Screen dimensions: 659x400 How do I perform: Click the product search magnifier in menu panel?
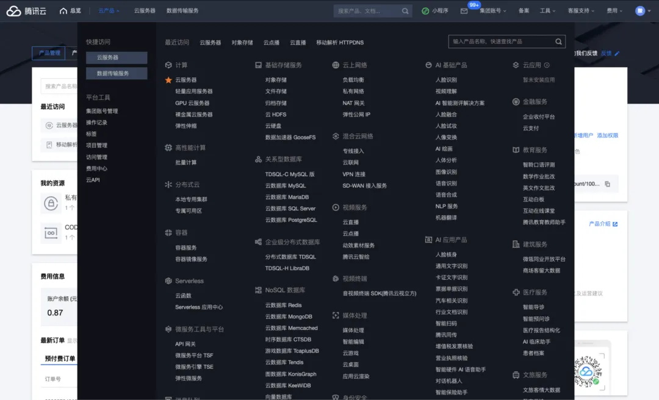[558, 41]
